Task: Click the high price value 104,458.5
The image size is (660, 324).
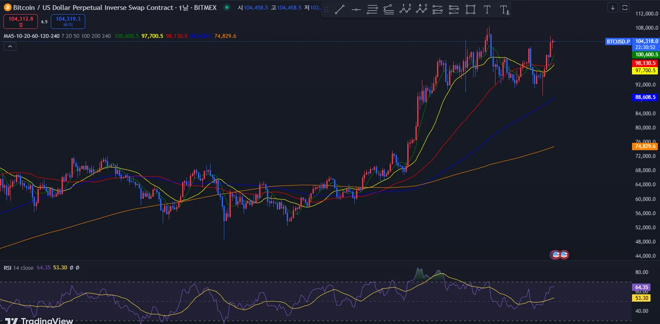Action: (x=289, y=8)
